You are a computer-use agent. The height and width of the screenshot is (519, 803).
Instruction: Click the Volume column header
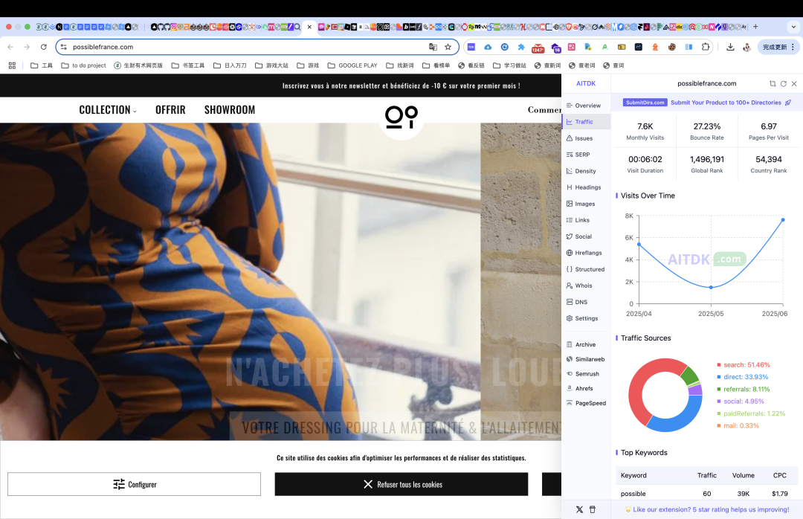(743, 475)
